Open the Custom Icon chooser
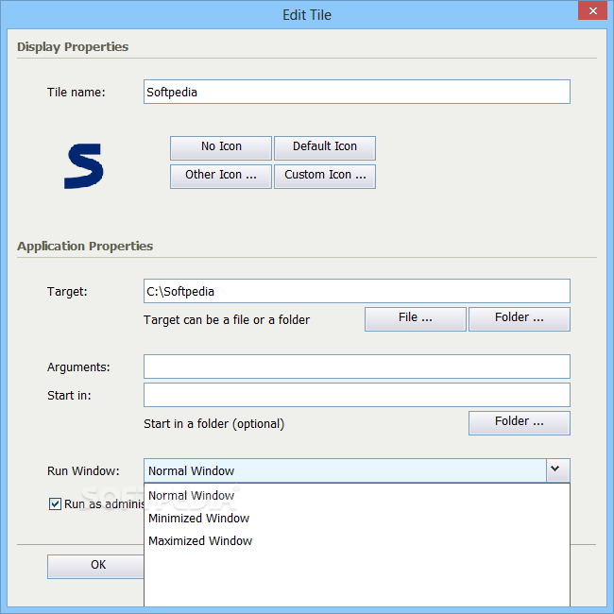614x614 pixels. pos(325,177)
